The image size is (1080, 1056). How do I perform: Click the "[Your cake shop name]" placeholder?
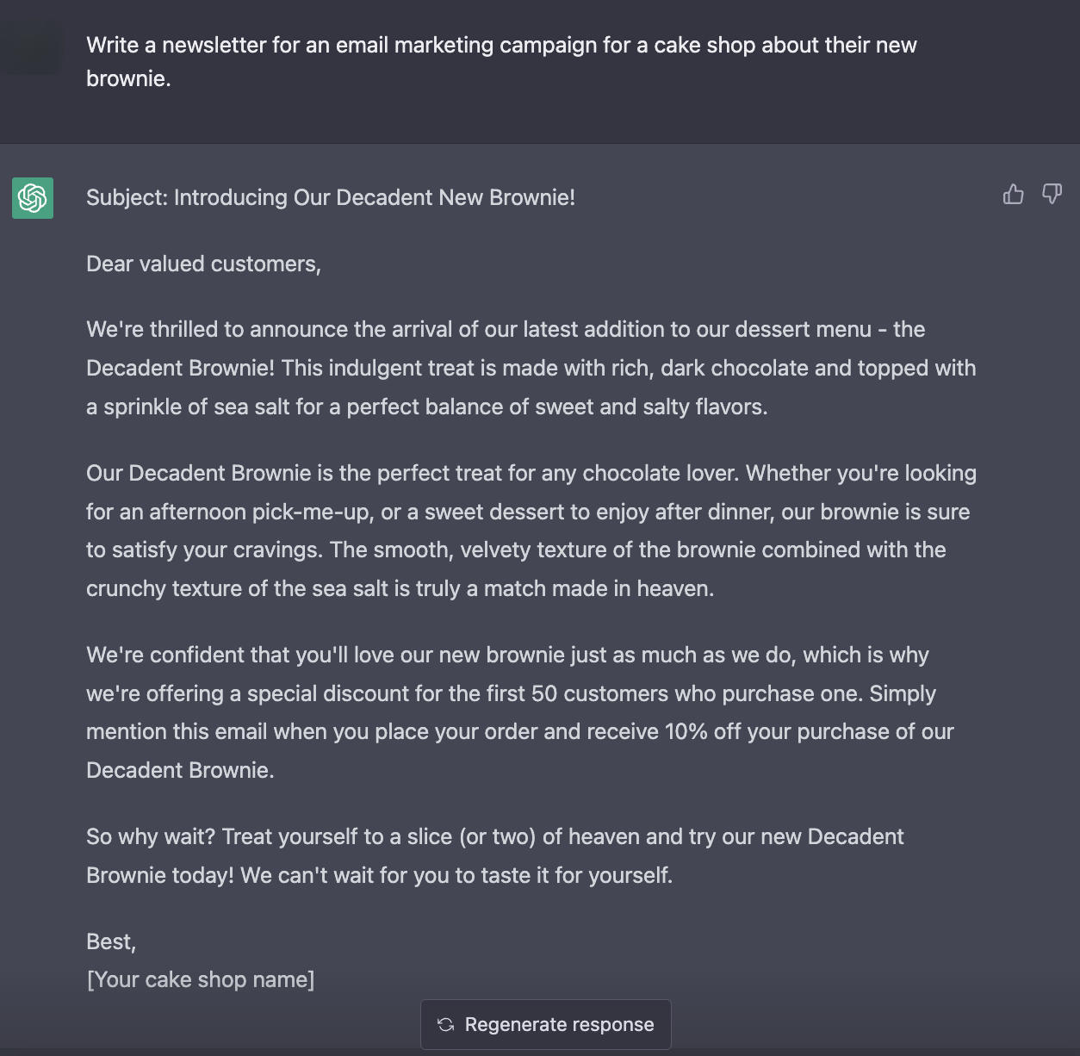click(201, 979)
